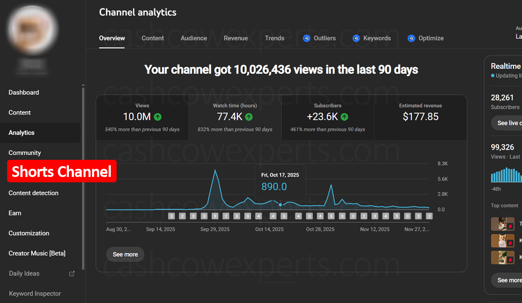Click the channel profile avatar
Screen dimensions: 522x303
point(32,29)
